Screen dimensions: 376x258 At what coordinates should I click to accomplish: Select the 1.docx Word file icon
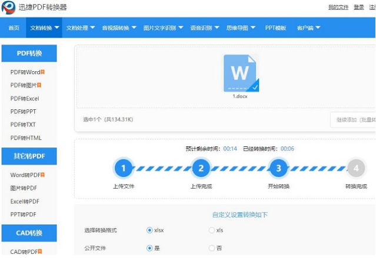pos(241,73)
